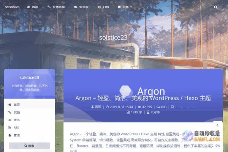Image resolution: width=228 pixels, height=152 pixels.
Task: Open the Argon WordPress / Hexo 主题 post title
Action: coord(143,98)
